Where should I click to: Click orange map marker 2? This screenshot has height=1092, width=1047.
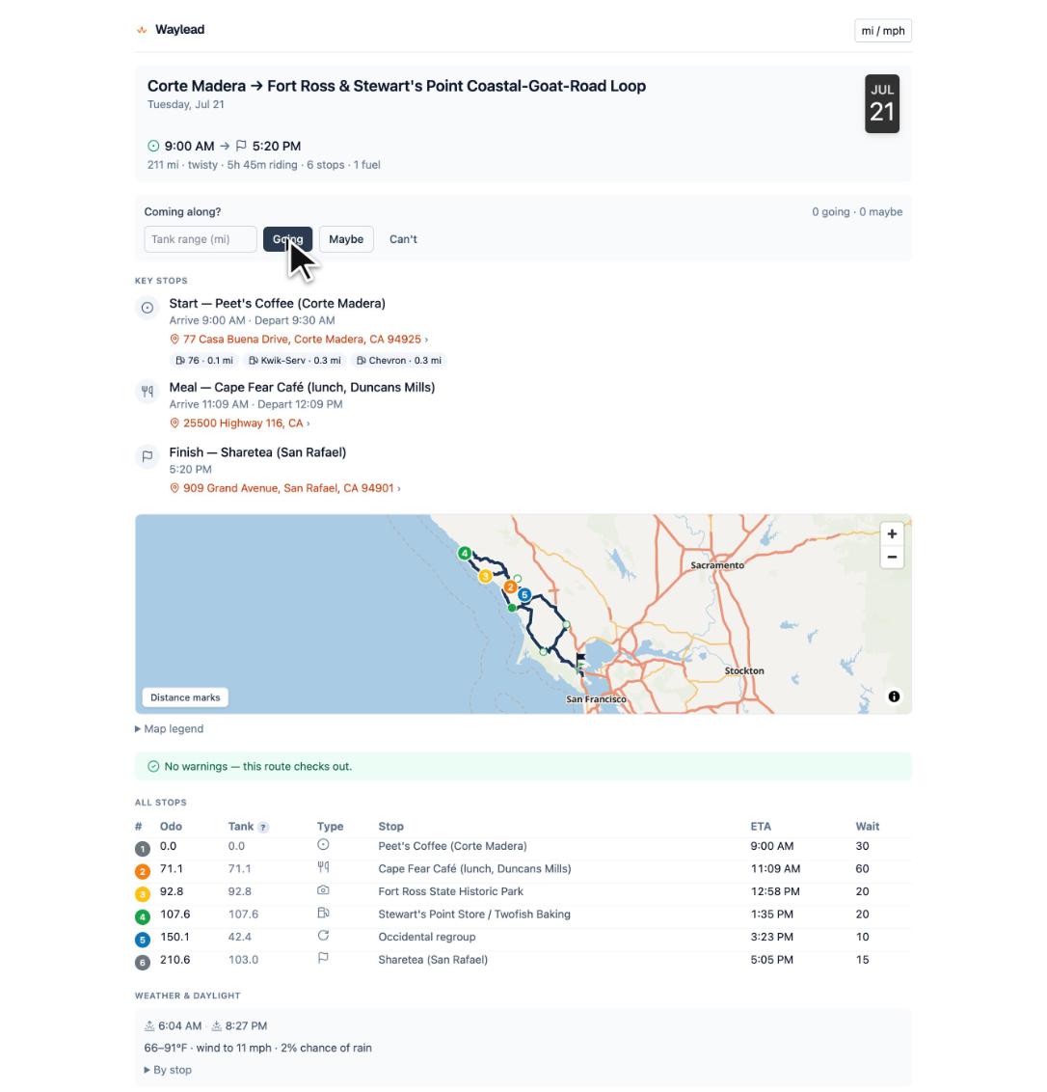click(510, 587)
